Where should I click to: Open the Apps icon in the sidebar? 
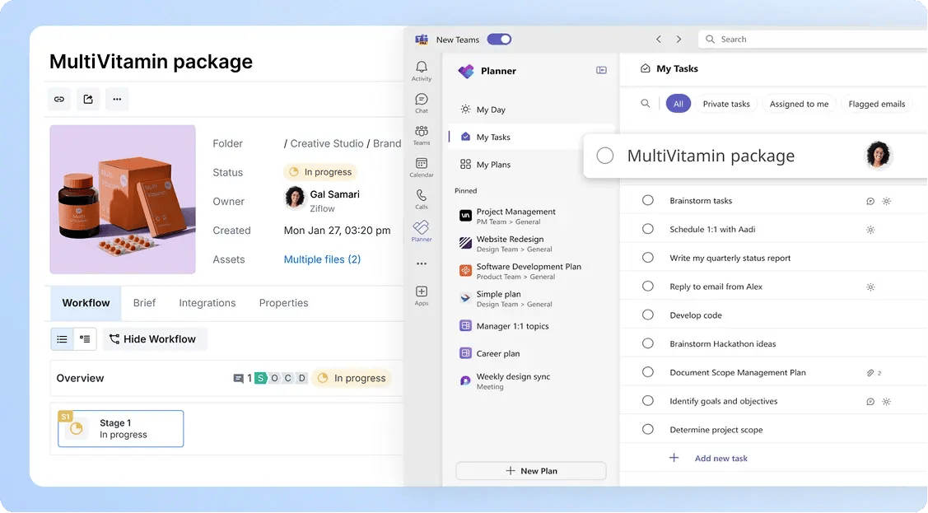point(421,293)
